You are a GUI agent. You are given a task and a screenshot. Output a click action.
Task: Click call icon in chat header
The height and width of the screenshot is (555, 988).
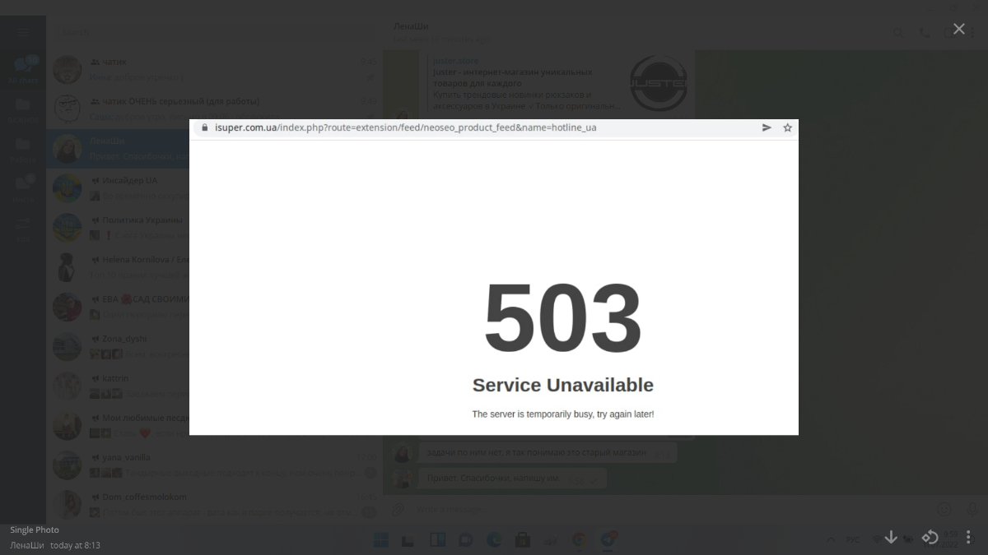pos(925,33)
